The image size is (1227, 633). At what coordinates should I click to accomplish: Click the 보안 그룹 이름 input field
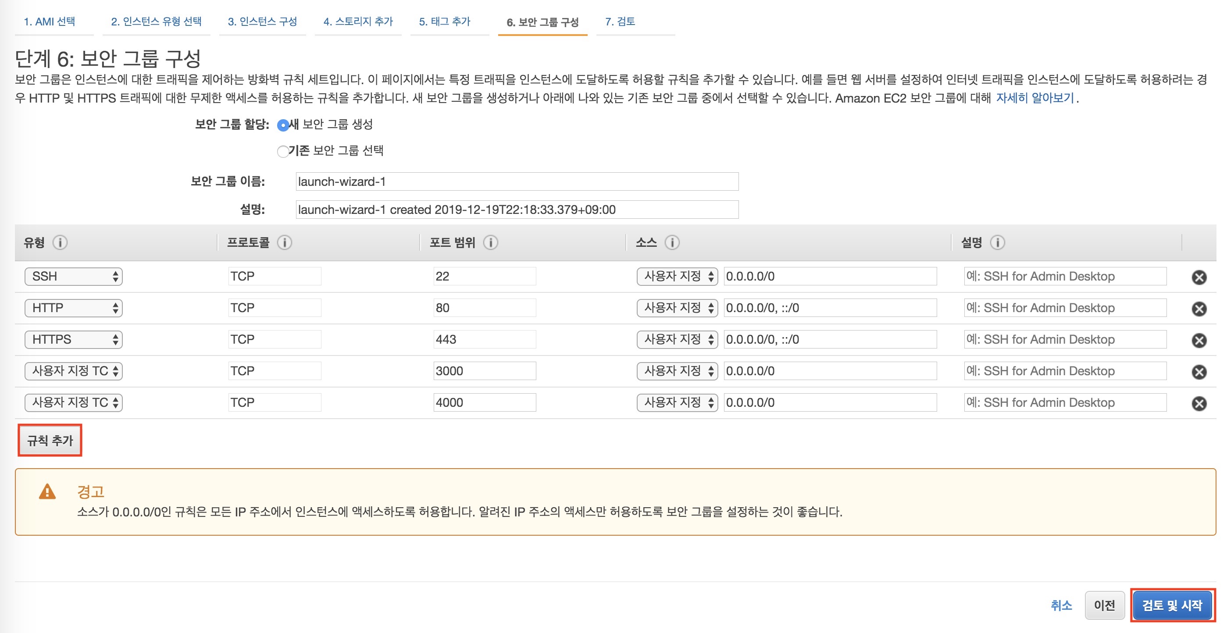tap(517, 181)
